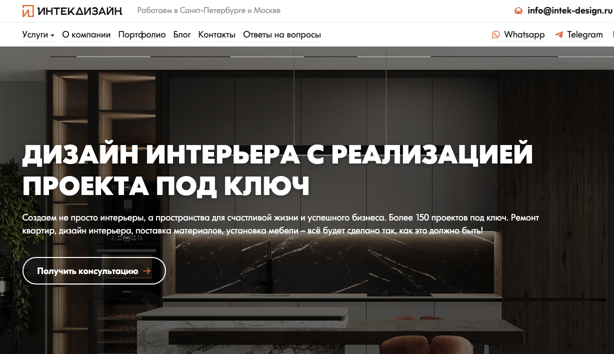Click the Telegram paper plane icon
Viewport: 614px width, 354px height.
tap(559, 34)
